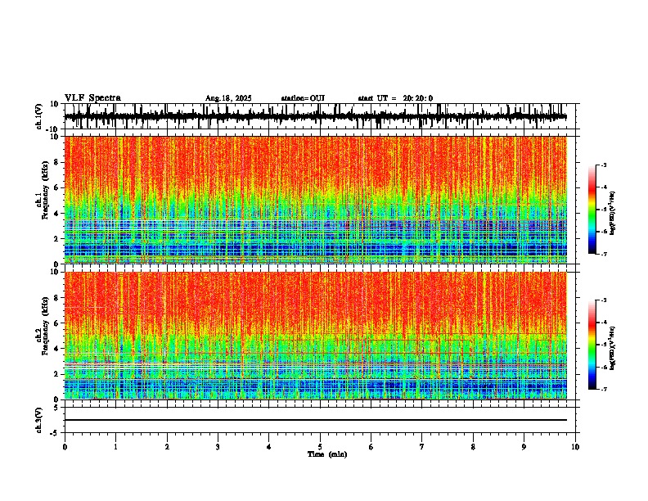Click the ch.2 PSD color scale bar
Screen dimensions: 648x501
(x=592, y=345)
